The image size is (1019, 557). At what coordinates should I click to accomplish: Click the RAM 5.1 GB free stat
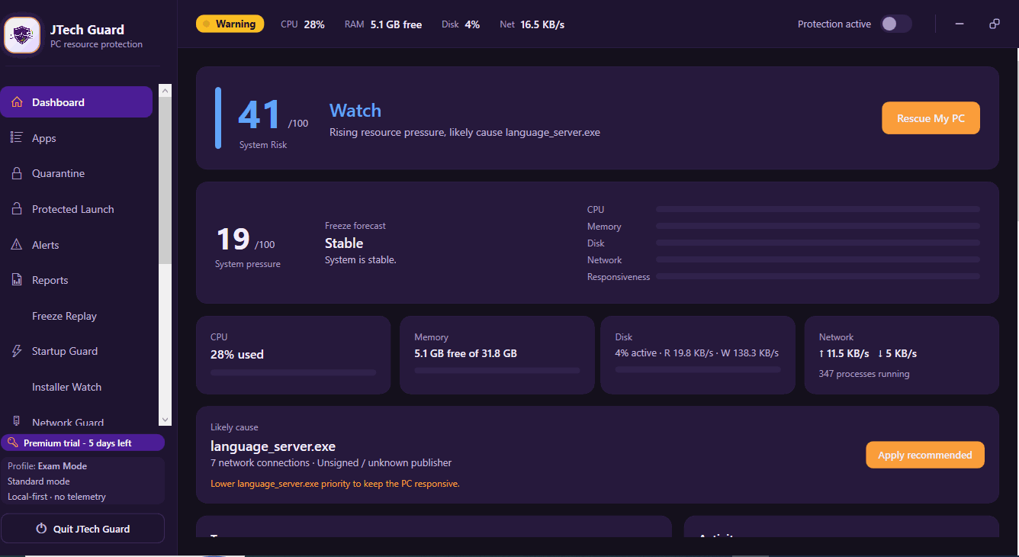383,24
